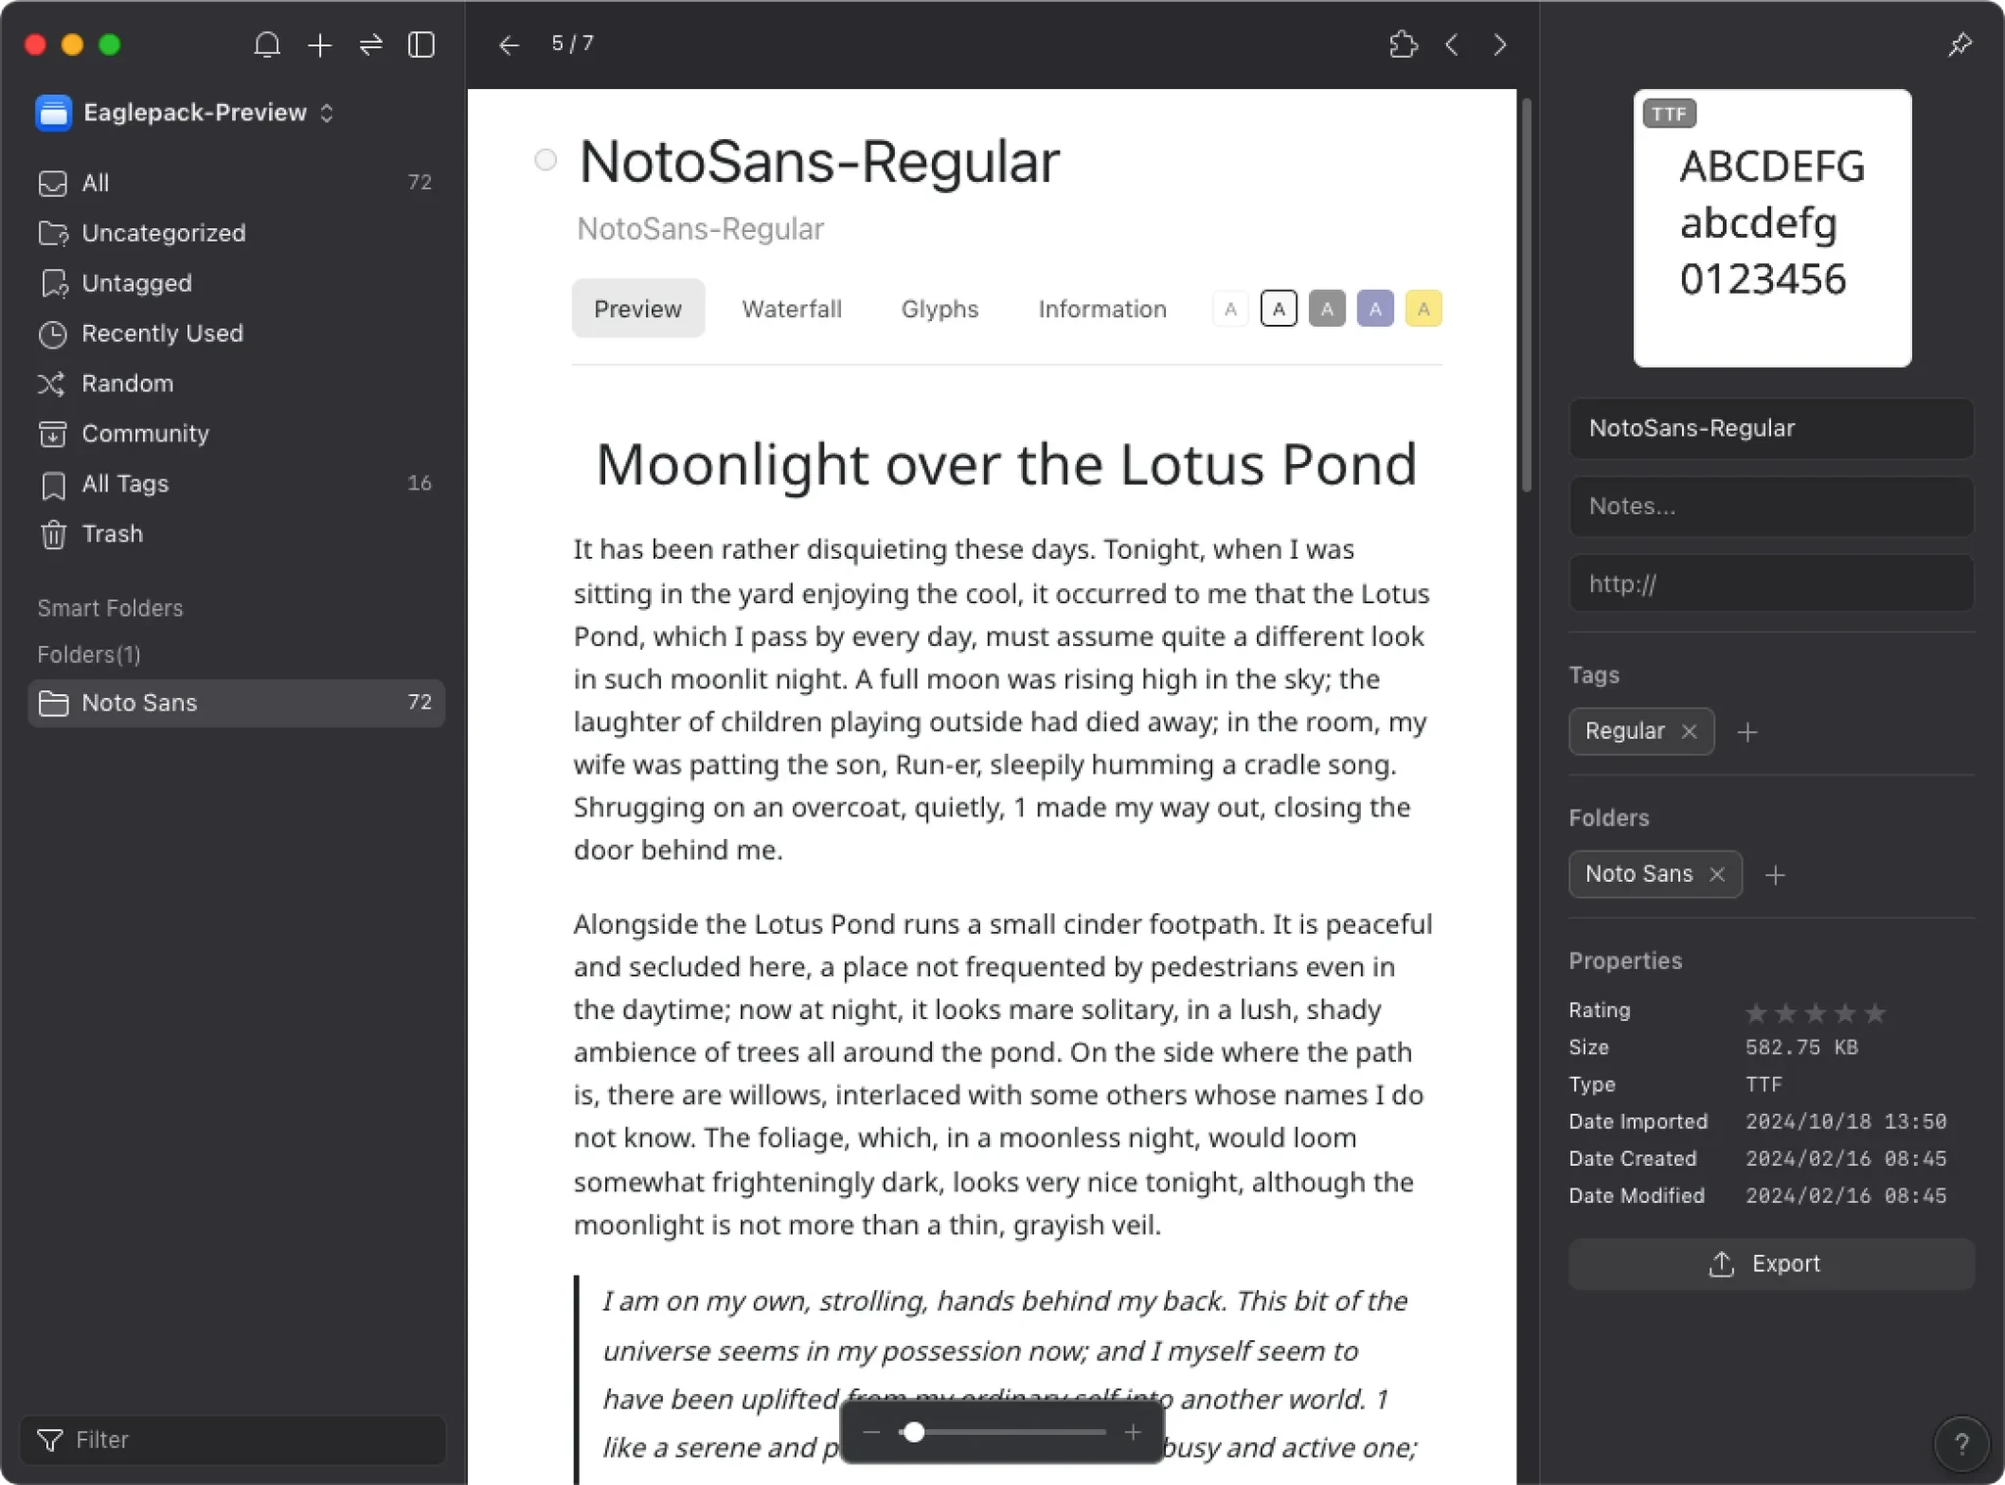Open All Tags in sidebar

tap(236, 484)
